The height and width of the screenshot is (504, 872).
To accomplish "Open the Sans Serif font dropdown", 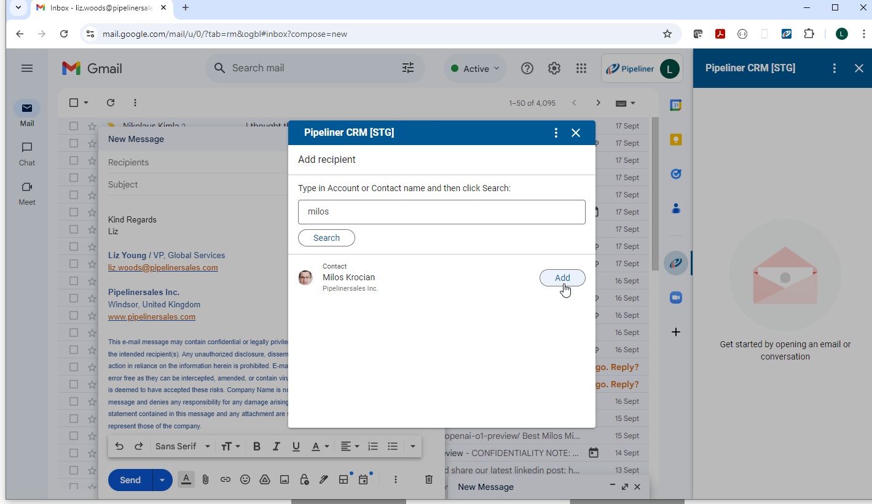I will pyautogui.click(x=183, y=446).
